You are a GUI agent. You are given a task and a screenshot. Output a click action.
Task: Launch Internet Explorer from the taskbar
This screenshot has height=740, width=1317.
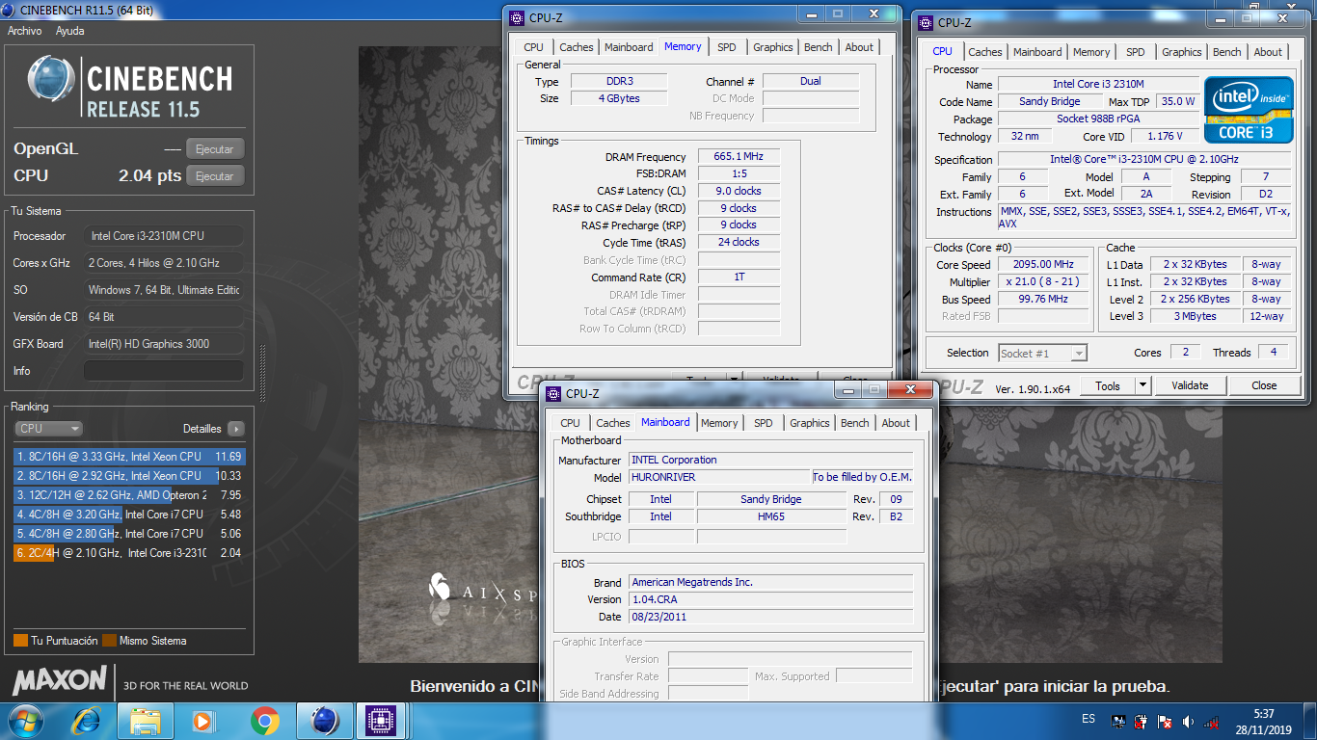coord(87,721)
